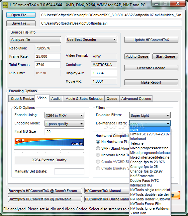The image size is (188, 216).
Task: Select the Interlaced HQ option
Action: pos(150,185)
